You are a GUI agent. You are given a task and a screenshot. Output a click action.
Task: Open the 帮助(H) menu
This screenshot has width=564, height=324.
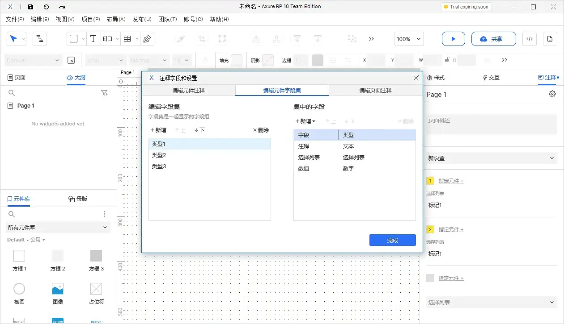point(220,19)
